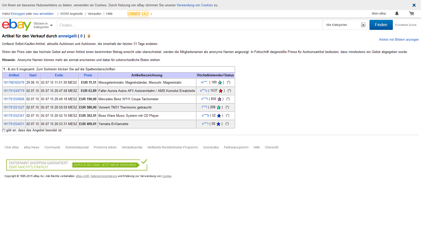Open the Sommer-Sale promotion link
This screenshot has width=421, height=227.
coord(139,14)
